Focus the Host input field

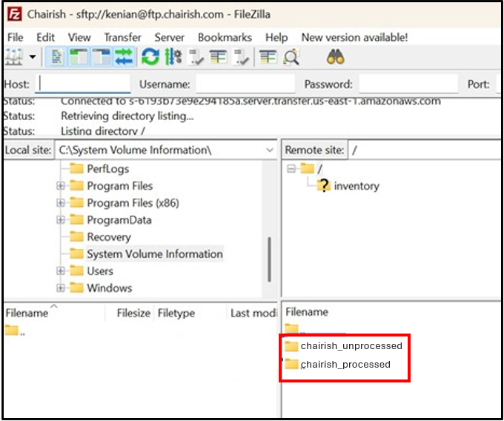83,84
